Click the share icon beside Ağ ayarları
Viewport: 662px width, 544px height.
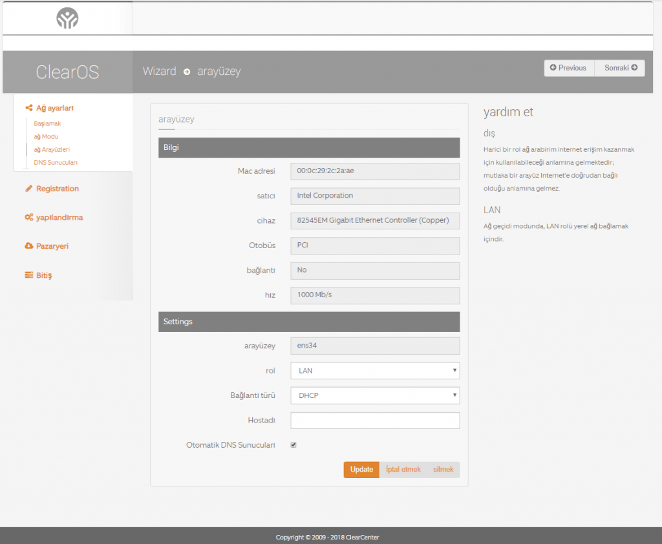click(x=28, y=109)
